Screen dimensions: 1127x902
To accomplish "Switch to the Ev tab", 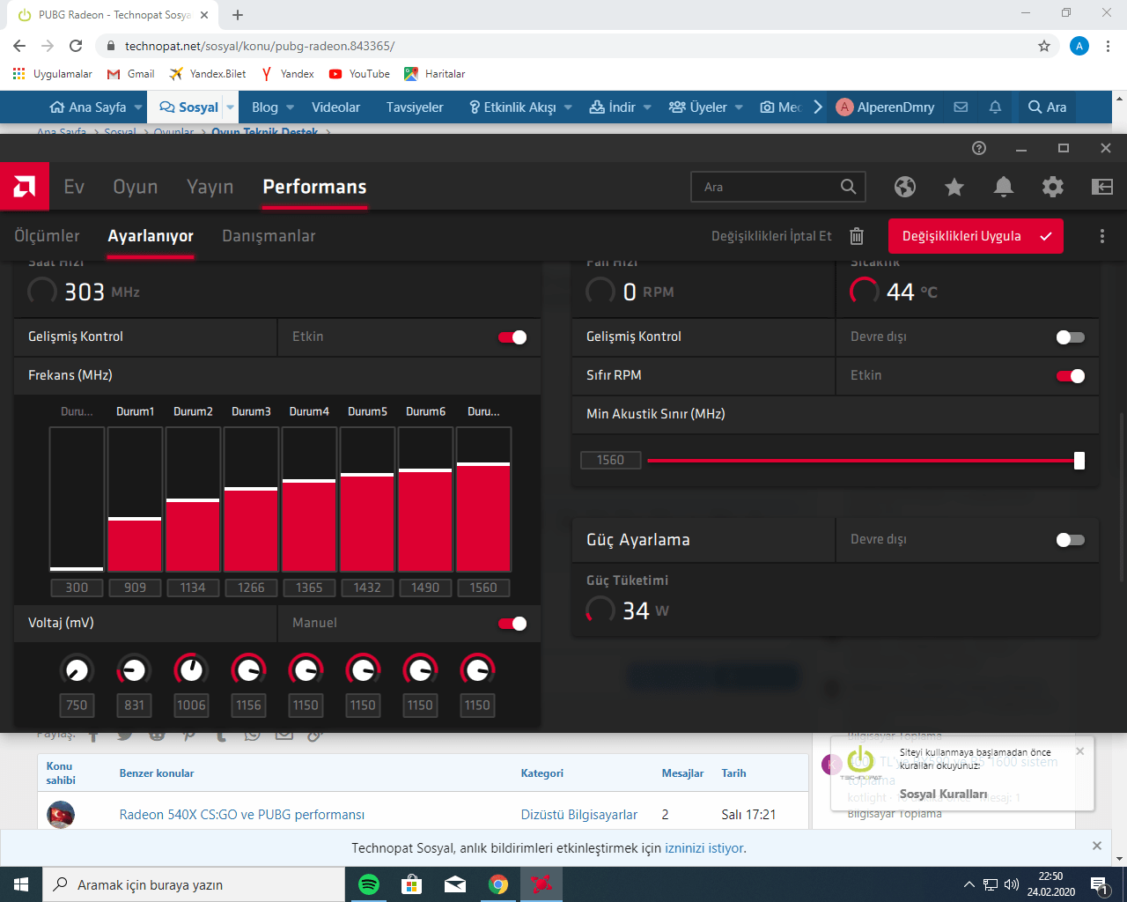I will tap(74, 187).
